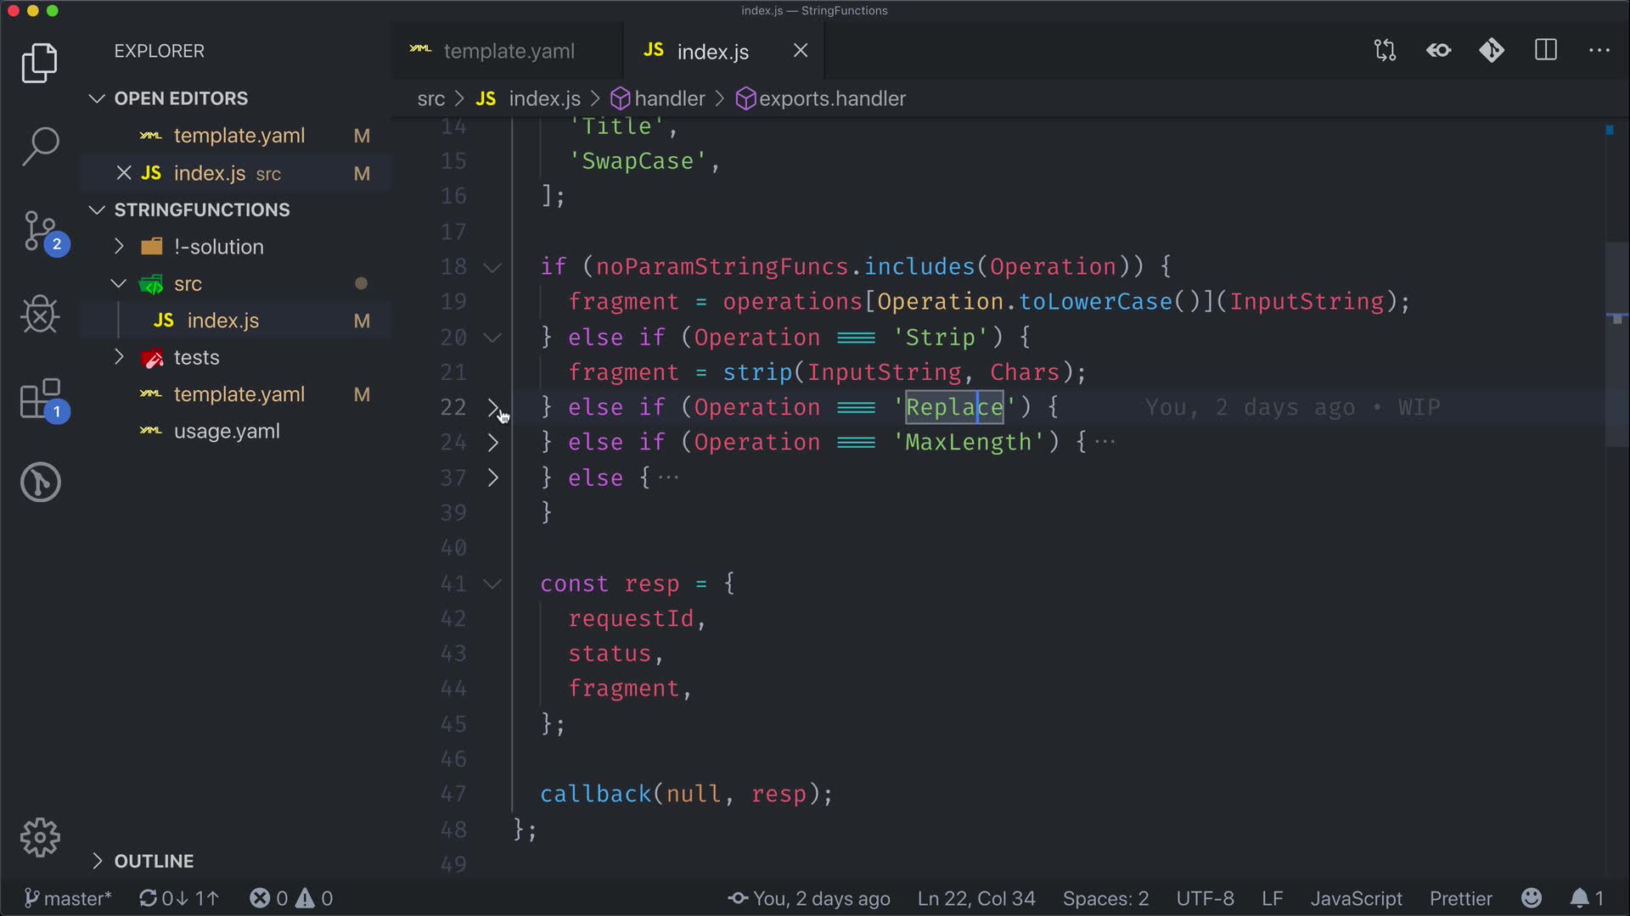Expand the OUTLINE section

(x=154, y=861)
